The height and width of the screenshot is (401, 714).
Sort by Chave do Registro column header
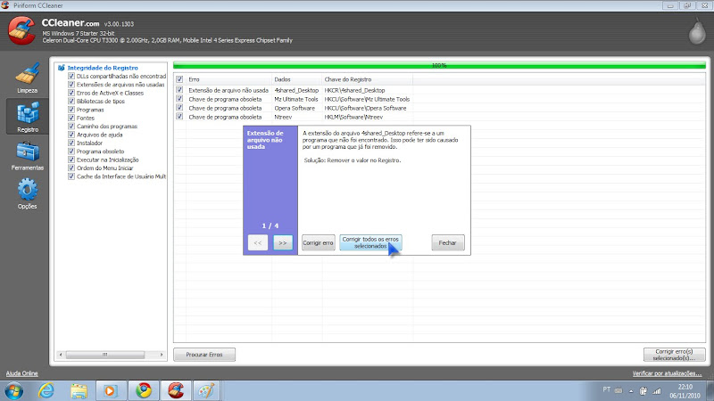368,79
